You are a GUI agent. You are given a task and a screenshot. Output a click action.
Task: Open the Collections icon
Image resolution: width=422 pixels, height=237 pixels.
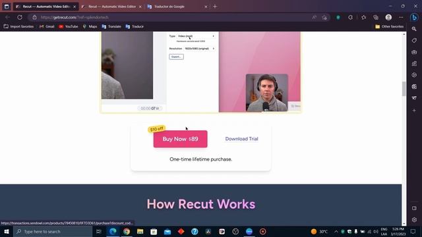(x=376, y=18)
